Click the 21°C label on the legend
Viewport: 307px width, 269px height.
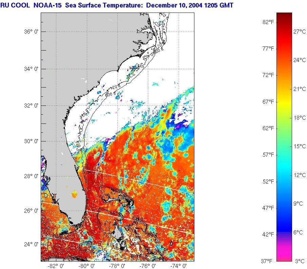point(300,89)
